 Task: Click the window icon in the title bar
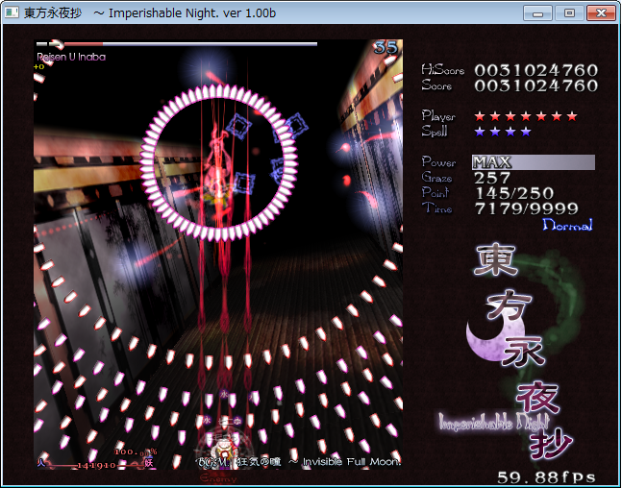(x=12, y=12)
